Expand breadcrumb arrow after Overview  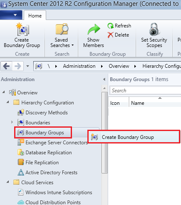(135, 66)
